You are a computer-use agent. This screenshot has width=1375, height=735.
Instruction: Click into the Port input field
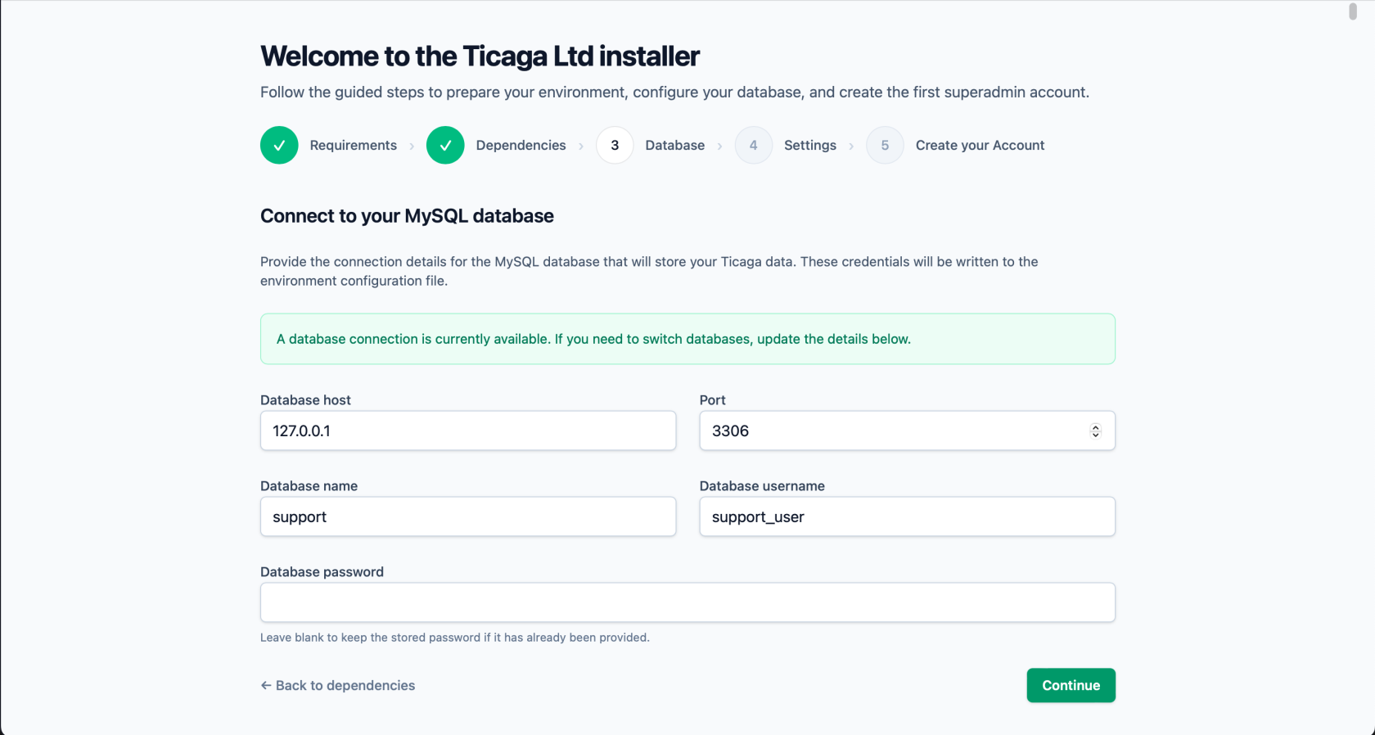(x=892, y=431)
